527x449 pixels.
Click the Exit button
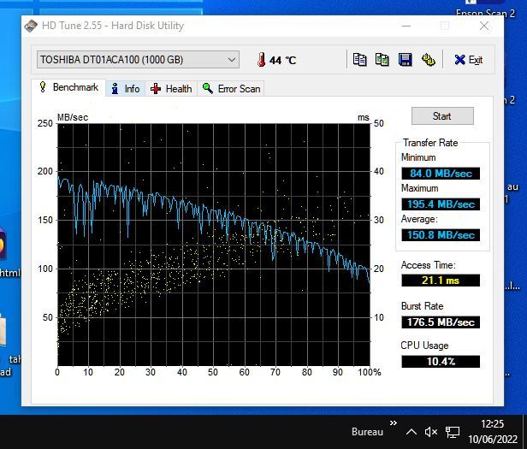coord(469,60)
